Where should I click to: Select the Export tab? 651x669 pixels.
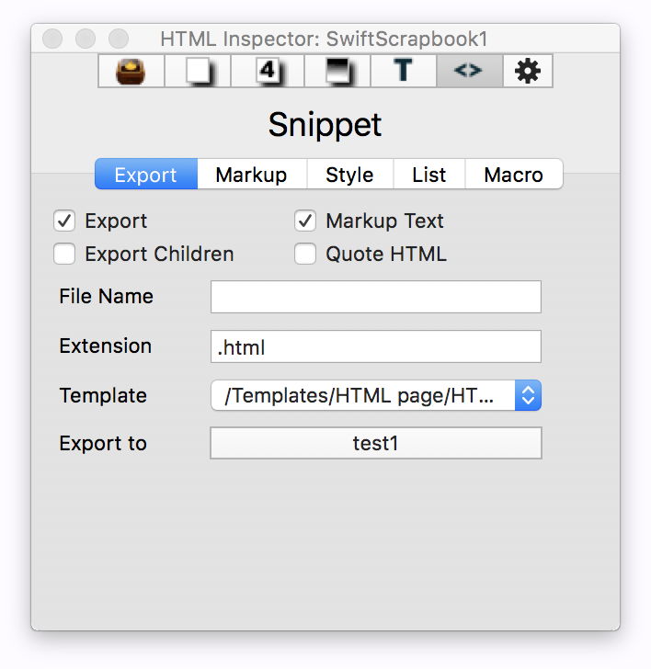coord(146,175)
